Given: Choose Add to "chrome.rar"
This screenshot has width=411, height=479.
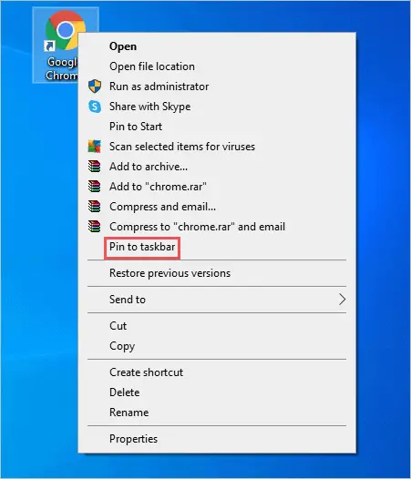Looking at the screenshot, I should [x=217, y=187].
